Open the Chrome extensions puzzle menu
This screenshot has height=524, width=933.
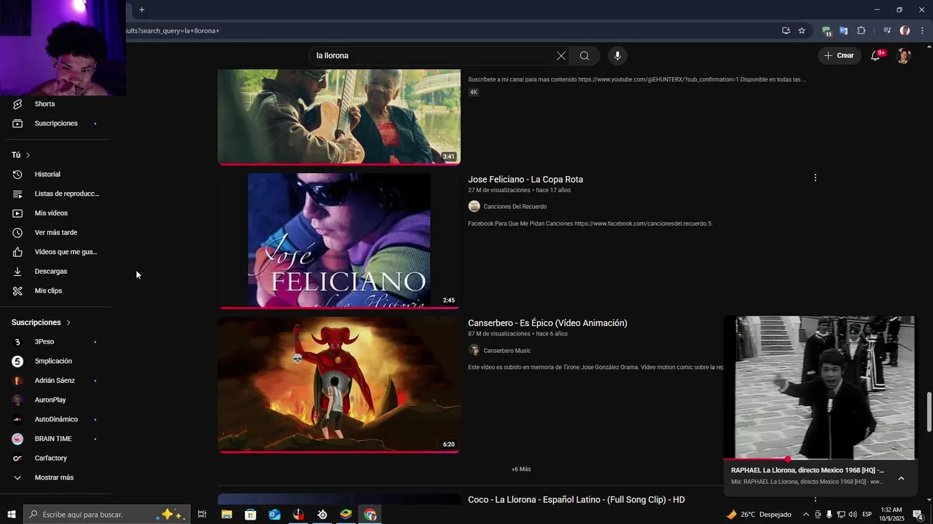click(x=861, y=31)
